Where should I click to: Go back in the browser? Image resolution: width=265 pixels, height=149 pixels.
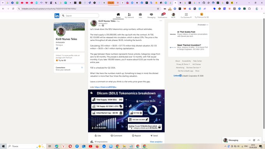pyautogui.click(x=3, y=9)
